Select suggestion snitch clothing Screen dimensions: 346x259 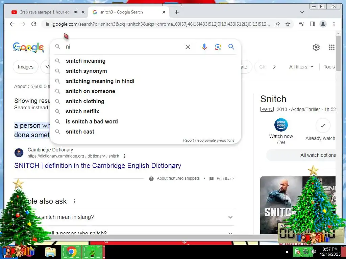[x=146, y=101]
